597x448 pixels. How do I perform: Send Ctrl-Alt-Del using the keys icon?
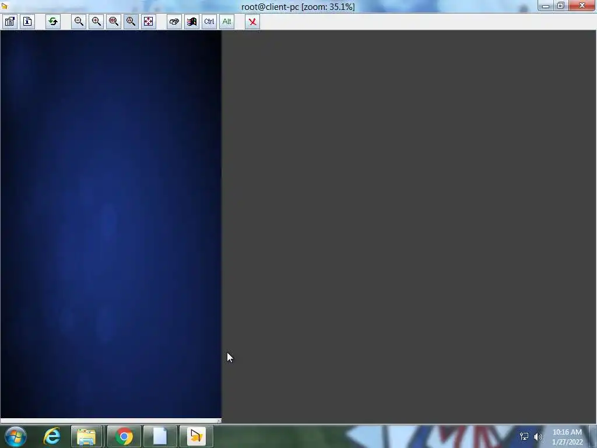(174, 22)
